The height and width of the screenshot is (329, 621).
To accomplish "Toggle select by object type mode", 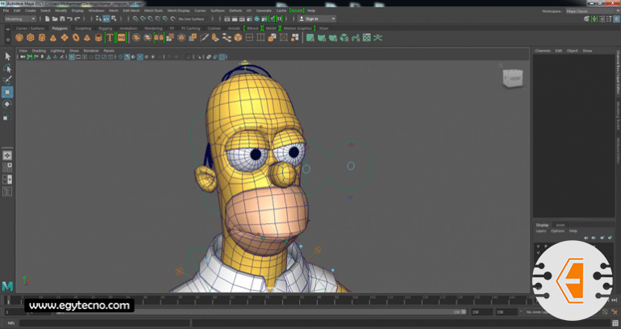I will click(106, 19).
